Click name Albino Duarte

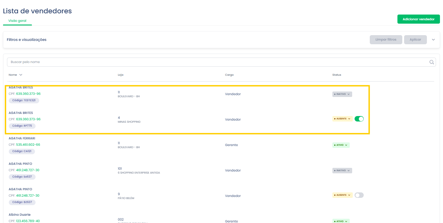(x=19, y=215)
